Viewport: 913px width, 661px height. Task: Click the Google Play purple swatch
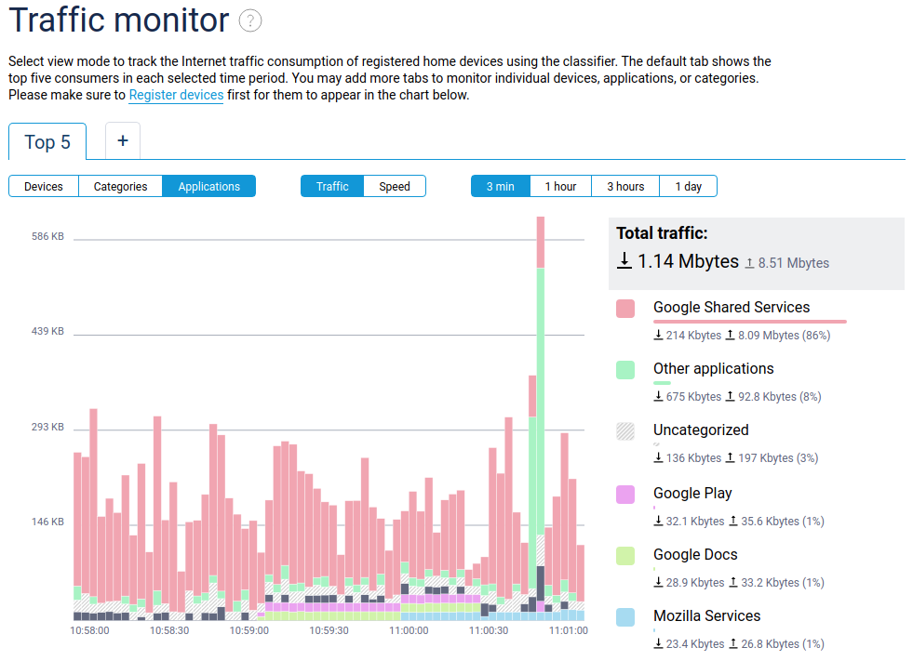(625, 495)
